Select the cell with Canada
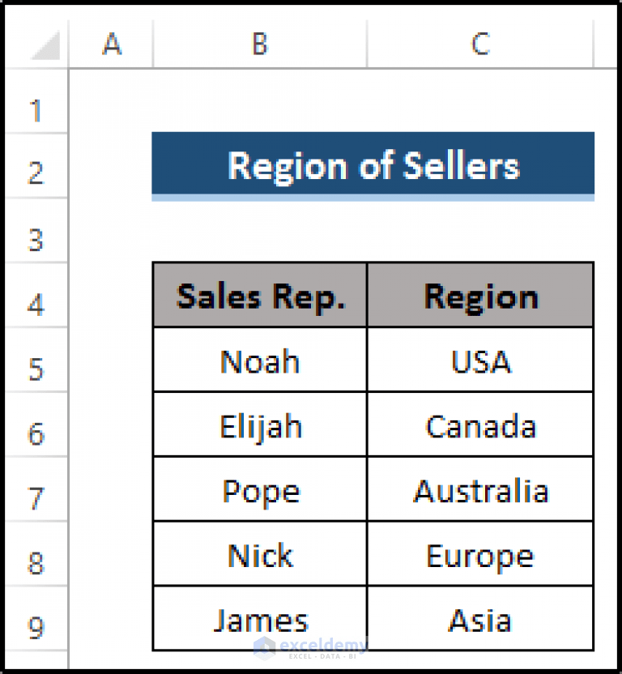The width and height of the screenshot is (622, 674). 479,424
